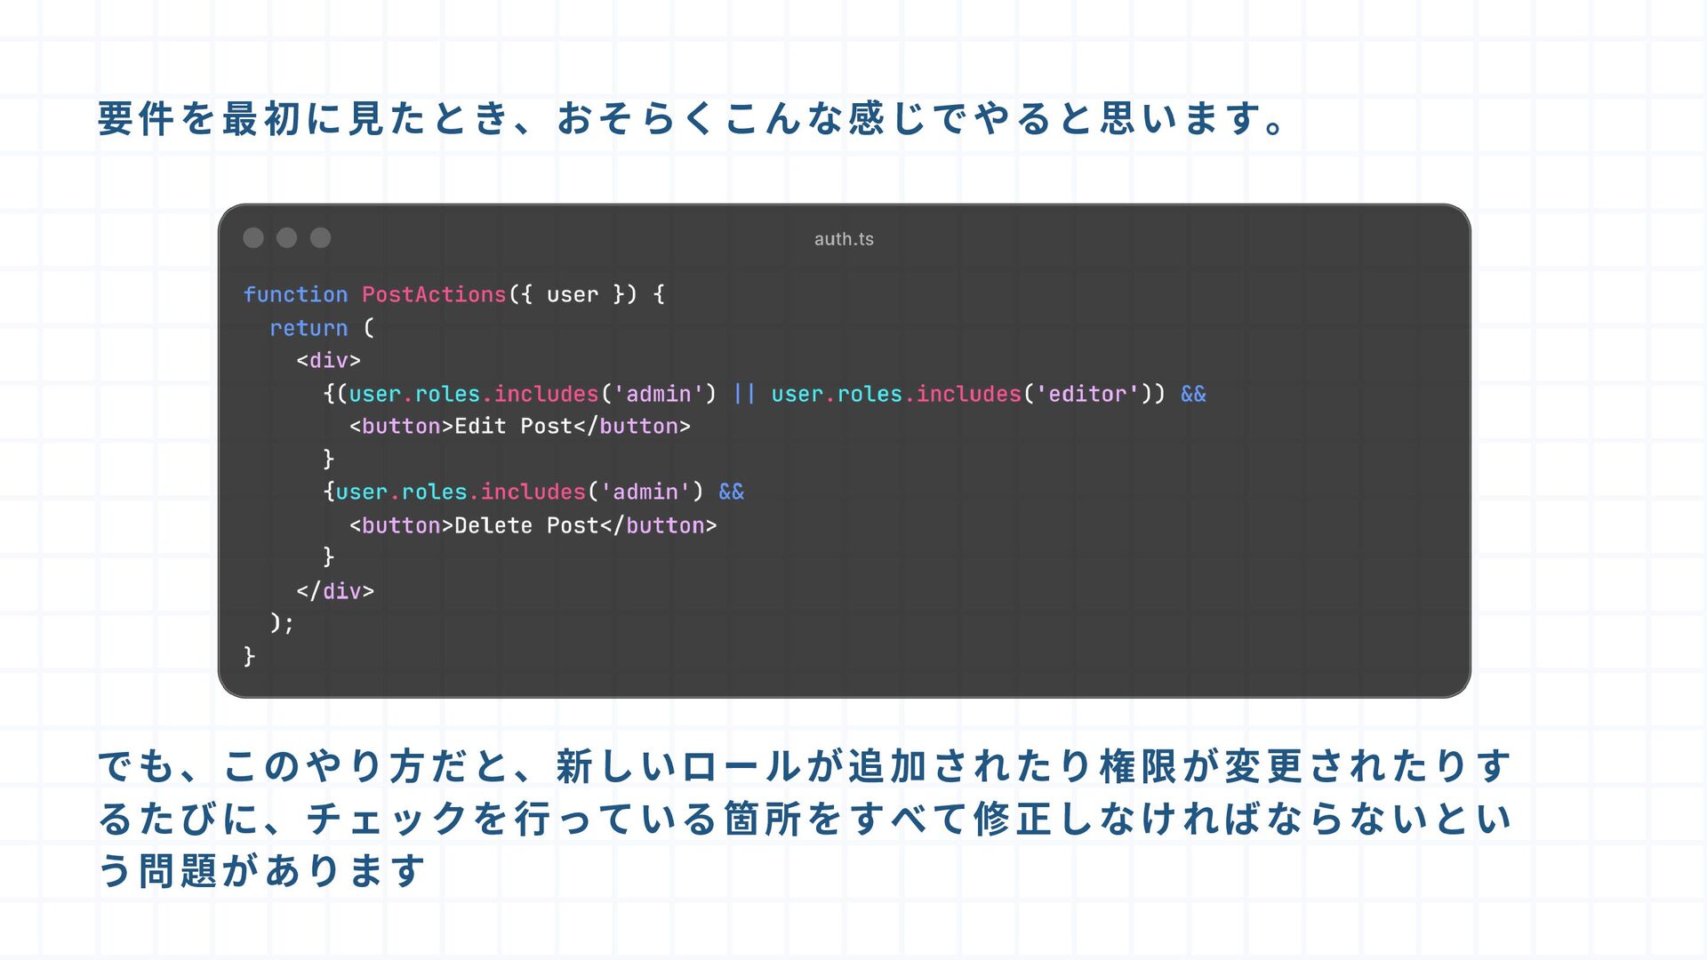Click the middle gray window dot
Screen dimensions: 1707x960
click(x=286, y=237)
